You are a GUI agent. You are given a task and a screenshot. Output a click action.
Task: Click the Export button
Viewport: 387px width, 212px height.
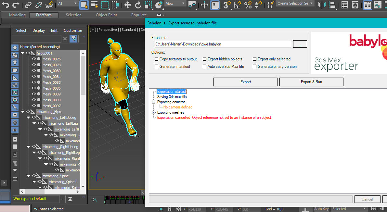pos(245,82)
